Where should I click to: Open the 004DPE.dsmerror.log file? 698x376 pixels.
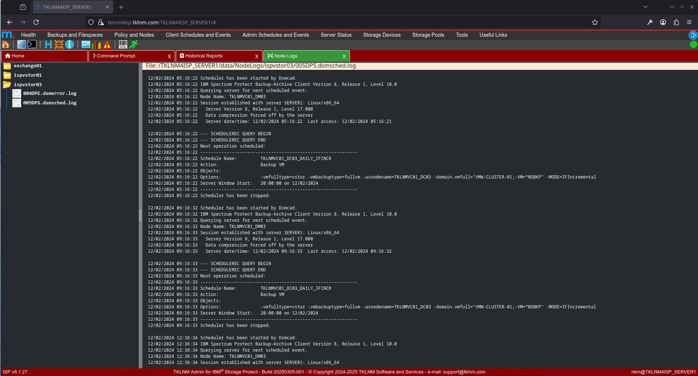50,93
